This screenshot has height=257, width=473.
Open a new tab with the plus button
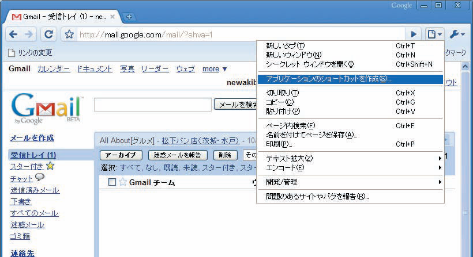click(129, 17)
